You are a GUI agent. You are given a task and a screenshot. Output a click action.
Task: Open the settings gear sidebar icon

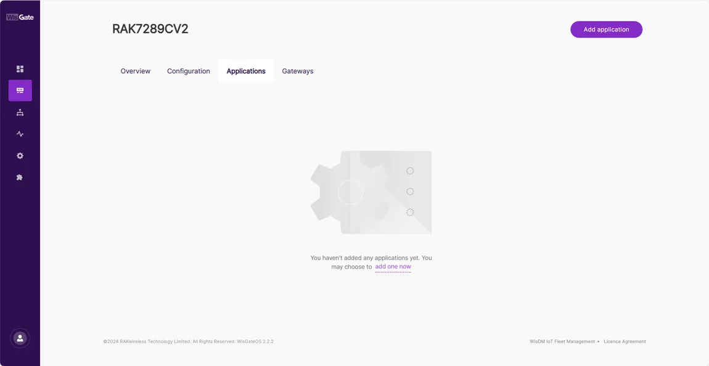tap(20, 155)
